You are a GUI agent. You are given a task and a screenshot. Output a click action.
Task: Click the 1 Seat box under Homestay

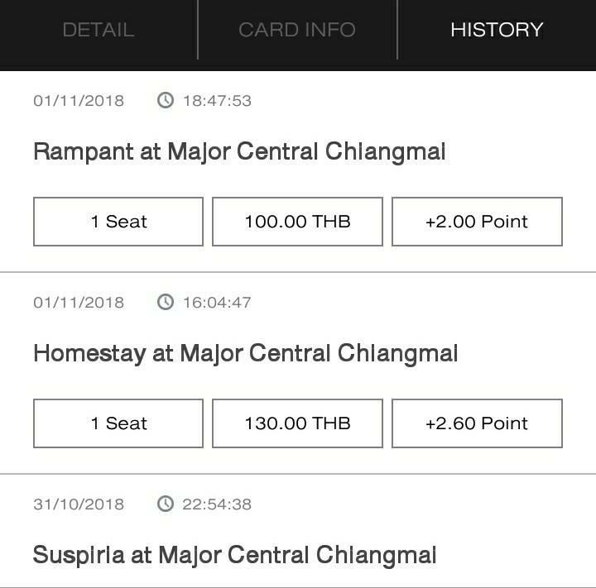[x=118, y=423]
